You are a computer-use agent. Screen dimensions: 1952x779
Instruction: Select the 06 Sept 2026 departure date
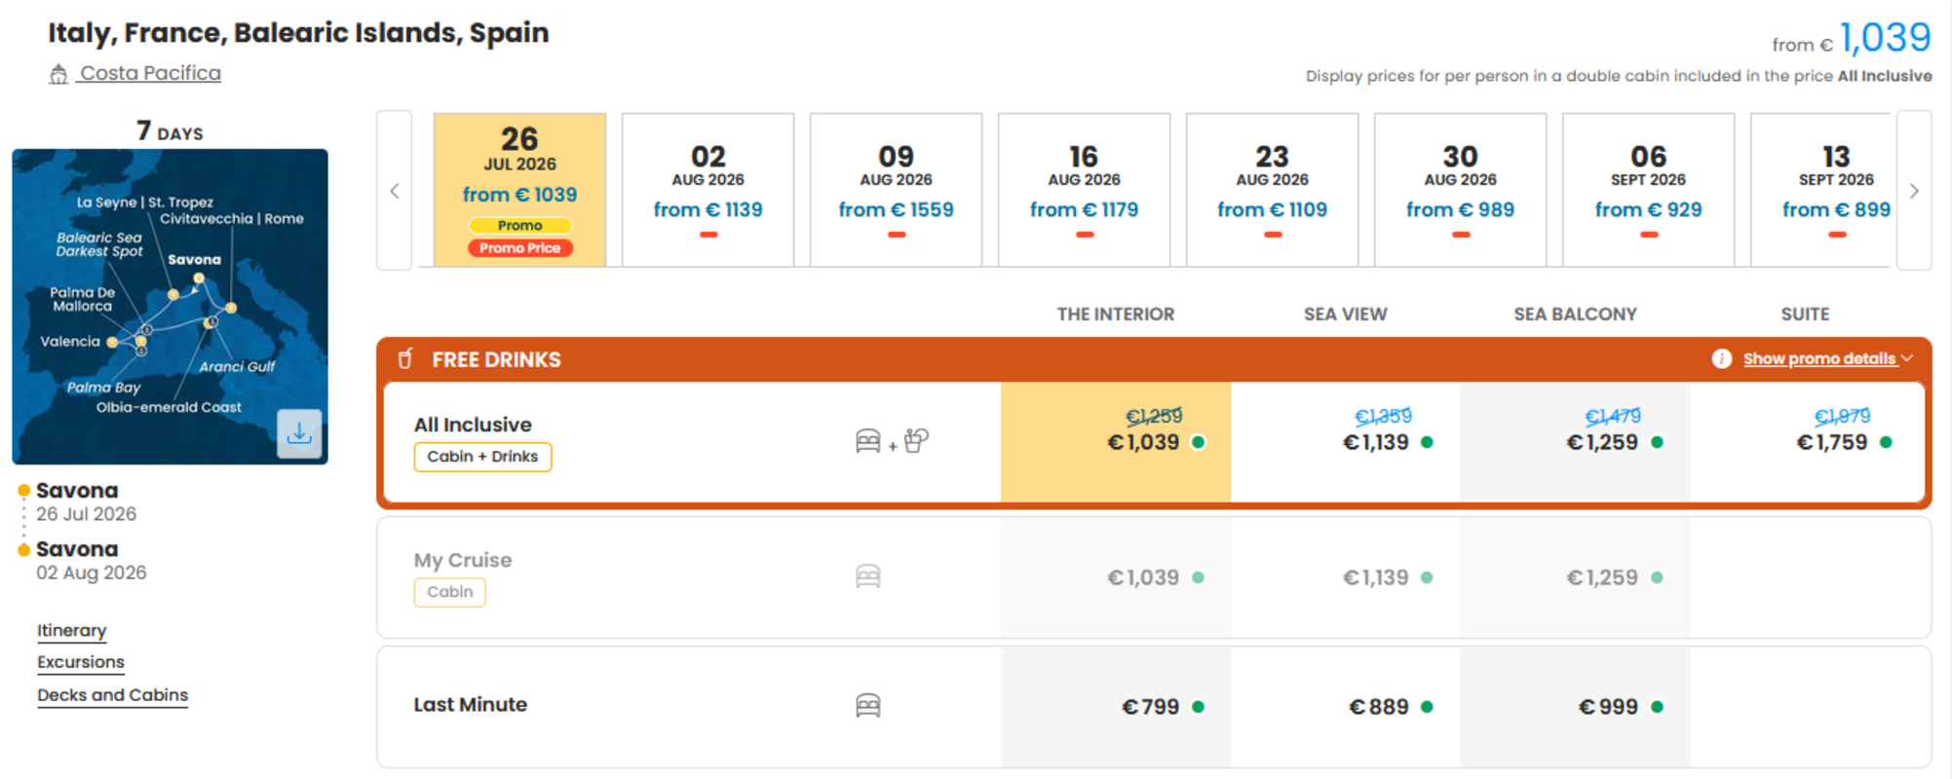1648,190
